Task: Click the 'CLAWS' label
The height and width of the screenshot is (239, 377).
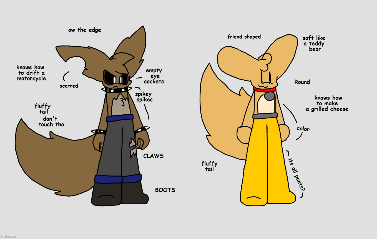Action: 153,156
